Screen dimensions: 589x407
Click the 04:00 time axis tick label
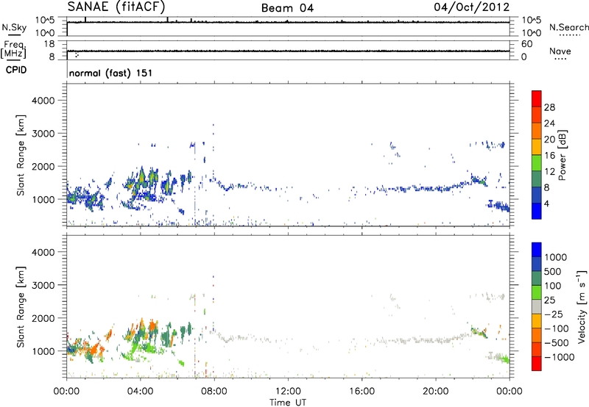point(140,392)
